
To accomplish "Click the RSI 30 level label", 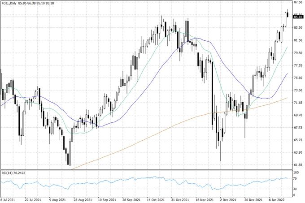I will (296, 189).
